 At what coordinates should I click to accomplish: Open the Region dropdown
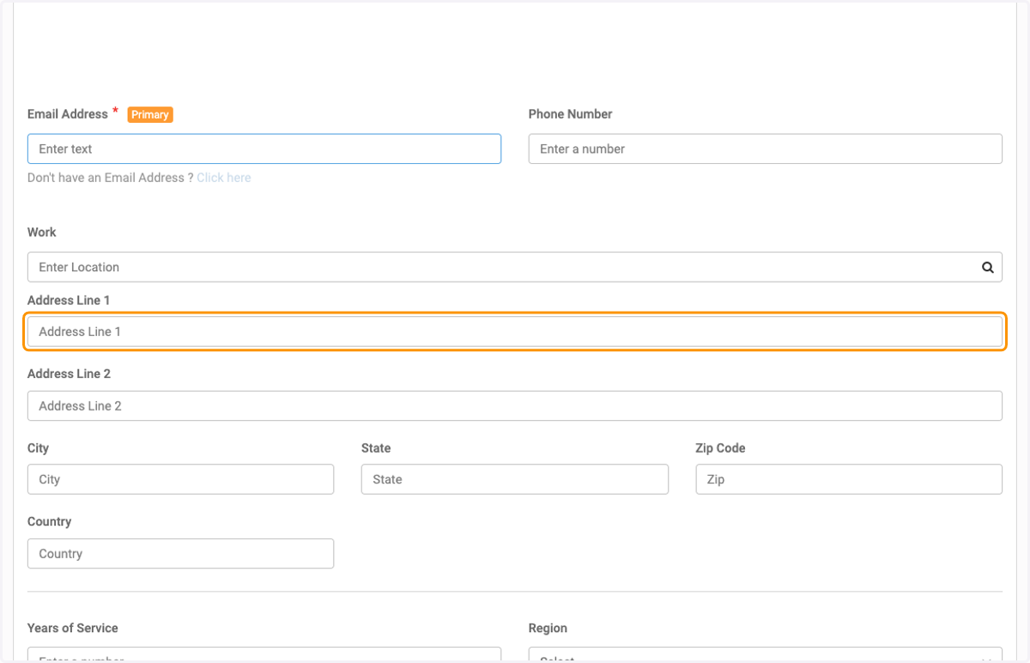pyautogui.click(x=765, y=654)
